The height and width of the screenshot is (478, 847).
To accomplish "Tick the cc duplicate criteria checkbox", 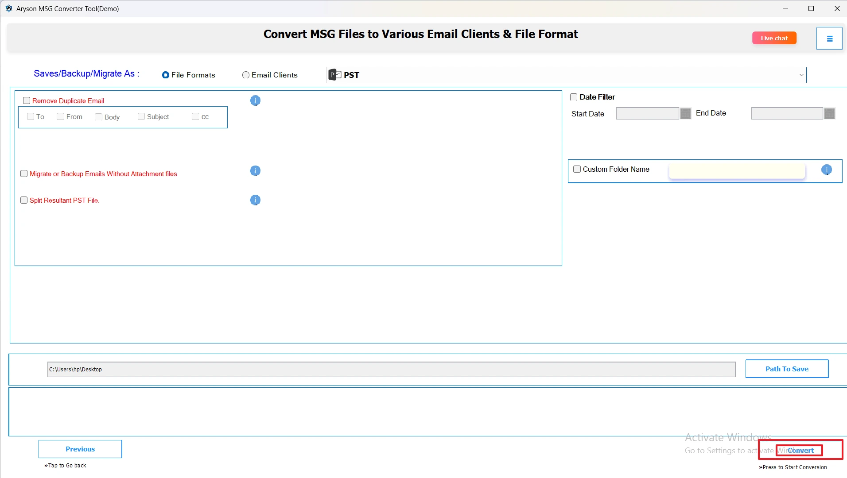I will tap(195, 116).
